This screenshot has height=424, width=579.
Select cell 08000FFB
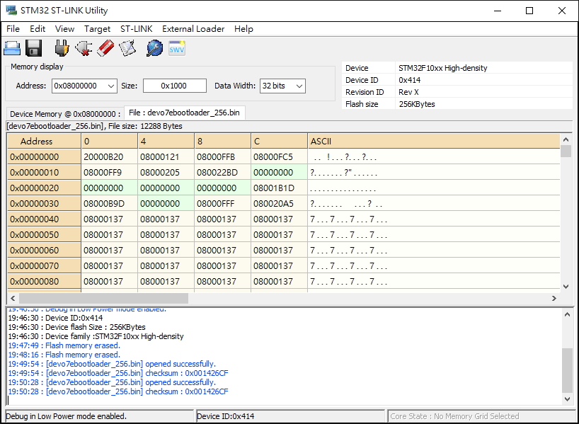point(222,157)
